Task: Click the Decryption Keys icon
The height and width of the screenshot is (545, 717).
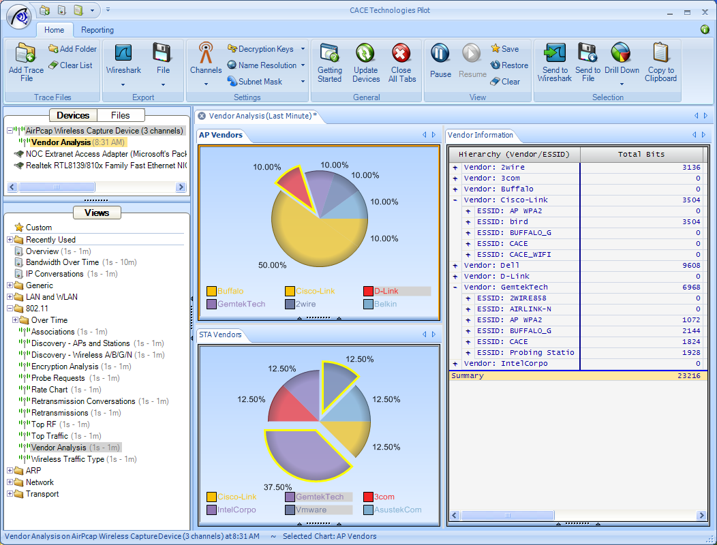Action: [232, 48]
